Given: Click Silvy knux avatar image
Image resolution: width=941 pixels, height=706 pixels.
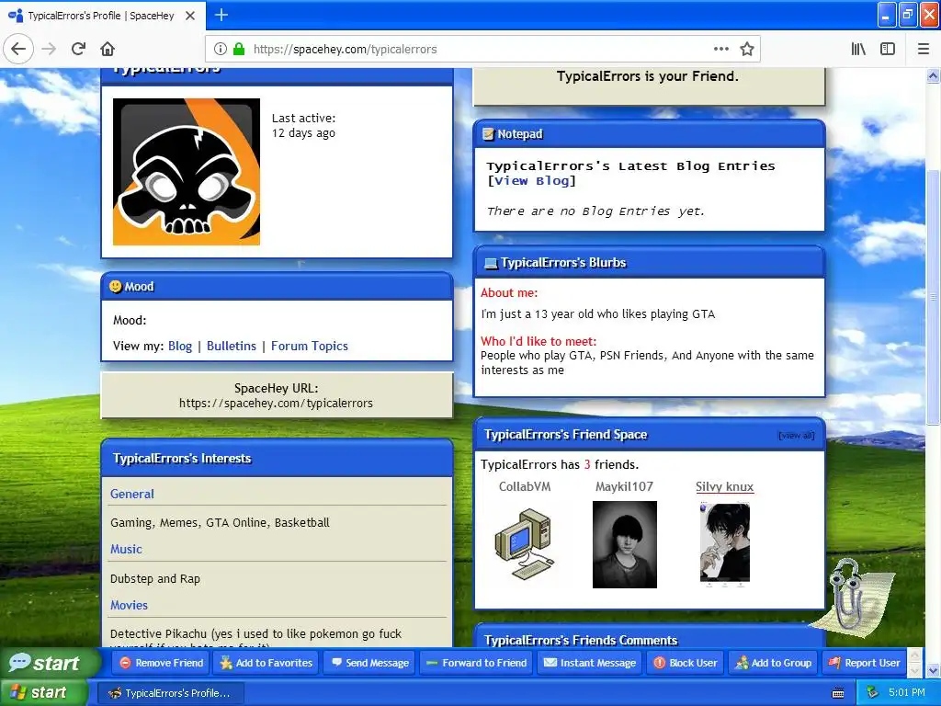Looking at the screenshot, I should [725, 543].
